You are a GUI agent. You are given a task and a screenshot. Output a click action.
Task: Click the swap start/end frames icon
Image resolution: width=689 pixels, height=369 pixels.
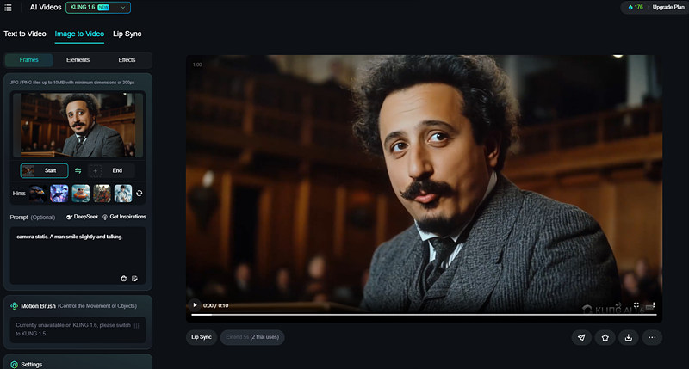point(78,170)
